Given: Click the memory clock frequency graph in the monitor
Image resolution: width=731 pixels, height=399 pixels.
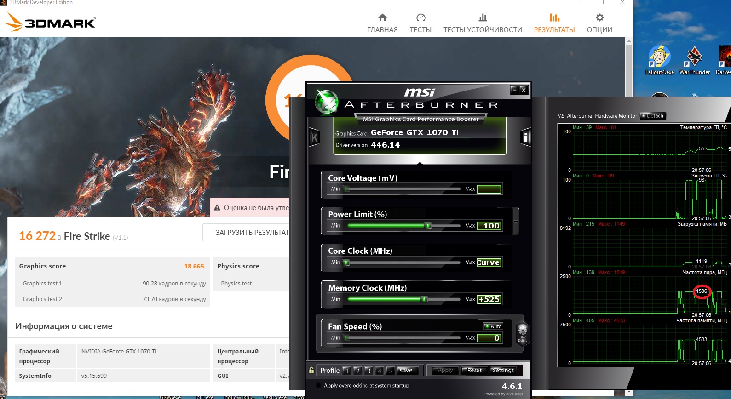Looking at the screenshot, I should [x=650, y=343].
